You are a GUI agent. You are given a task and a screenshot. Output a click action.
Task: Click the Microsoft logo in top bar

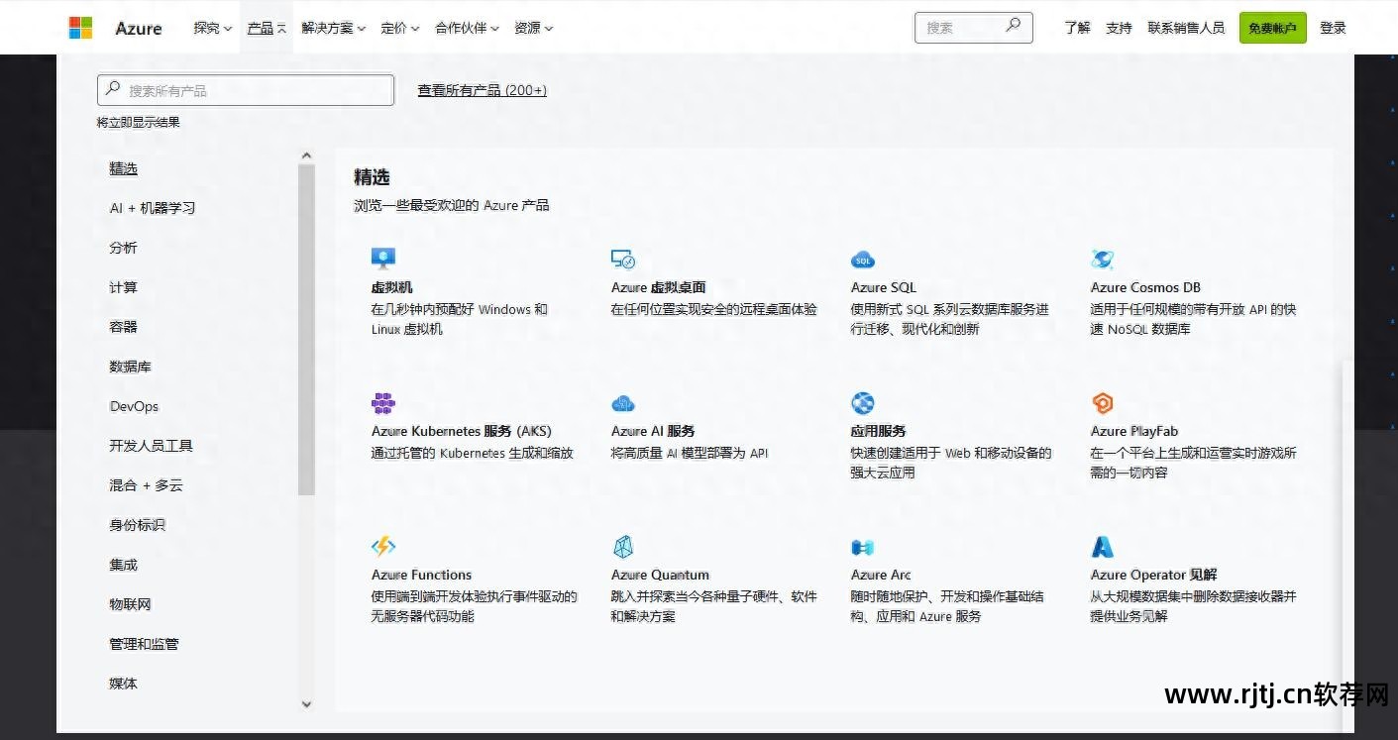[79, 27]
